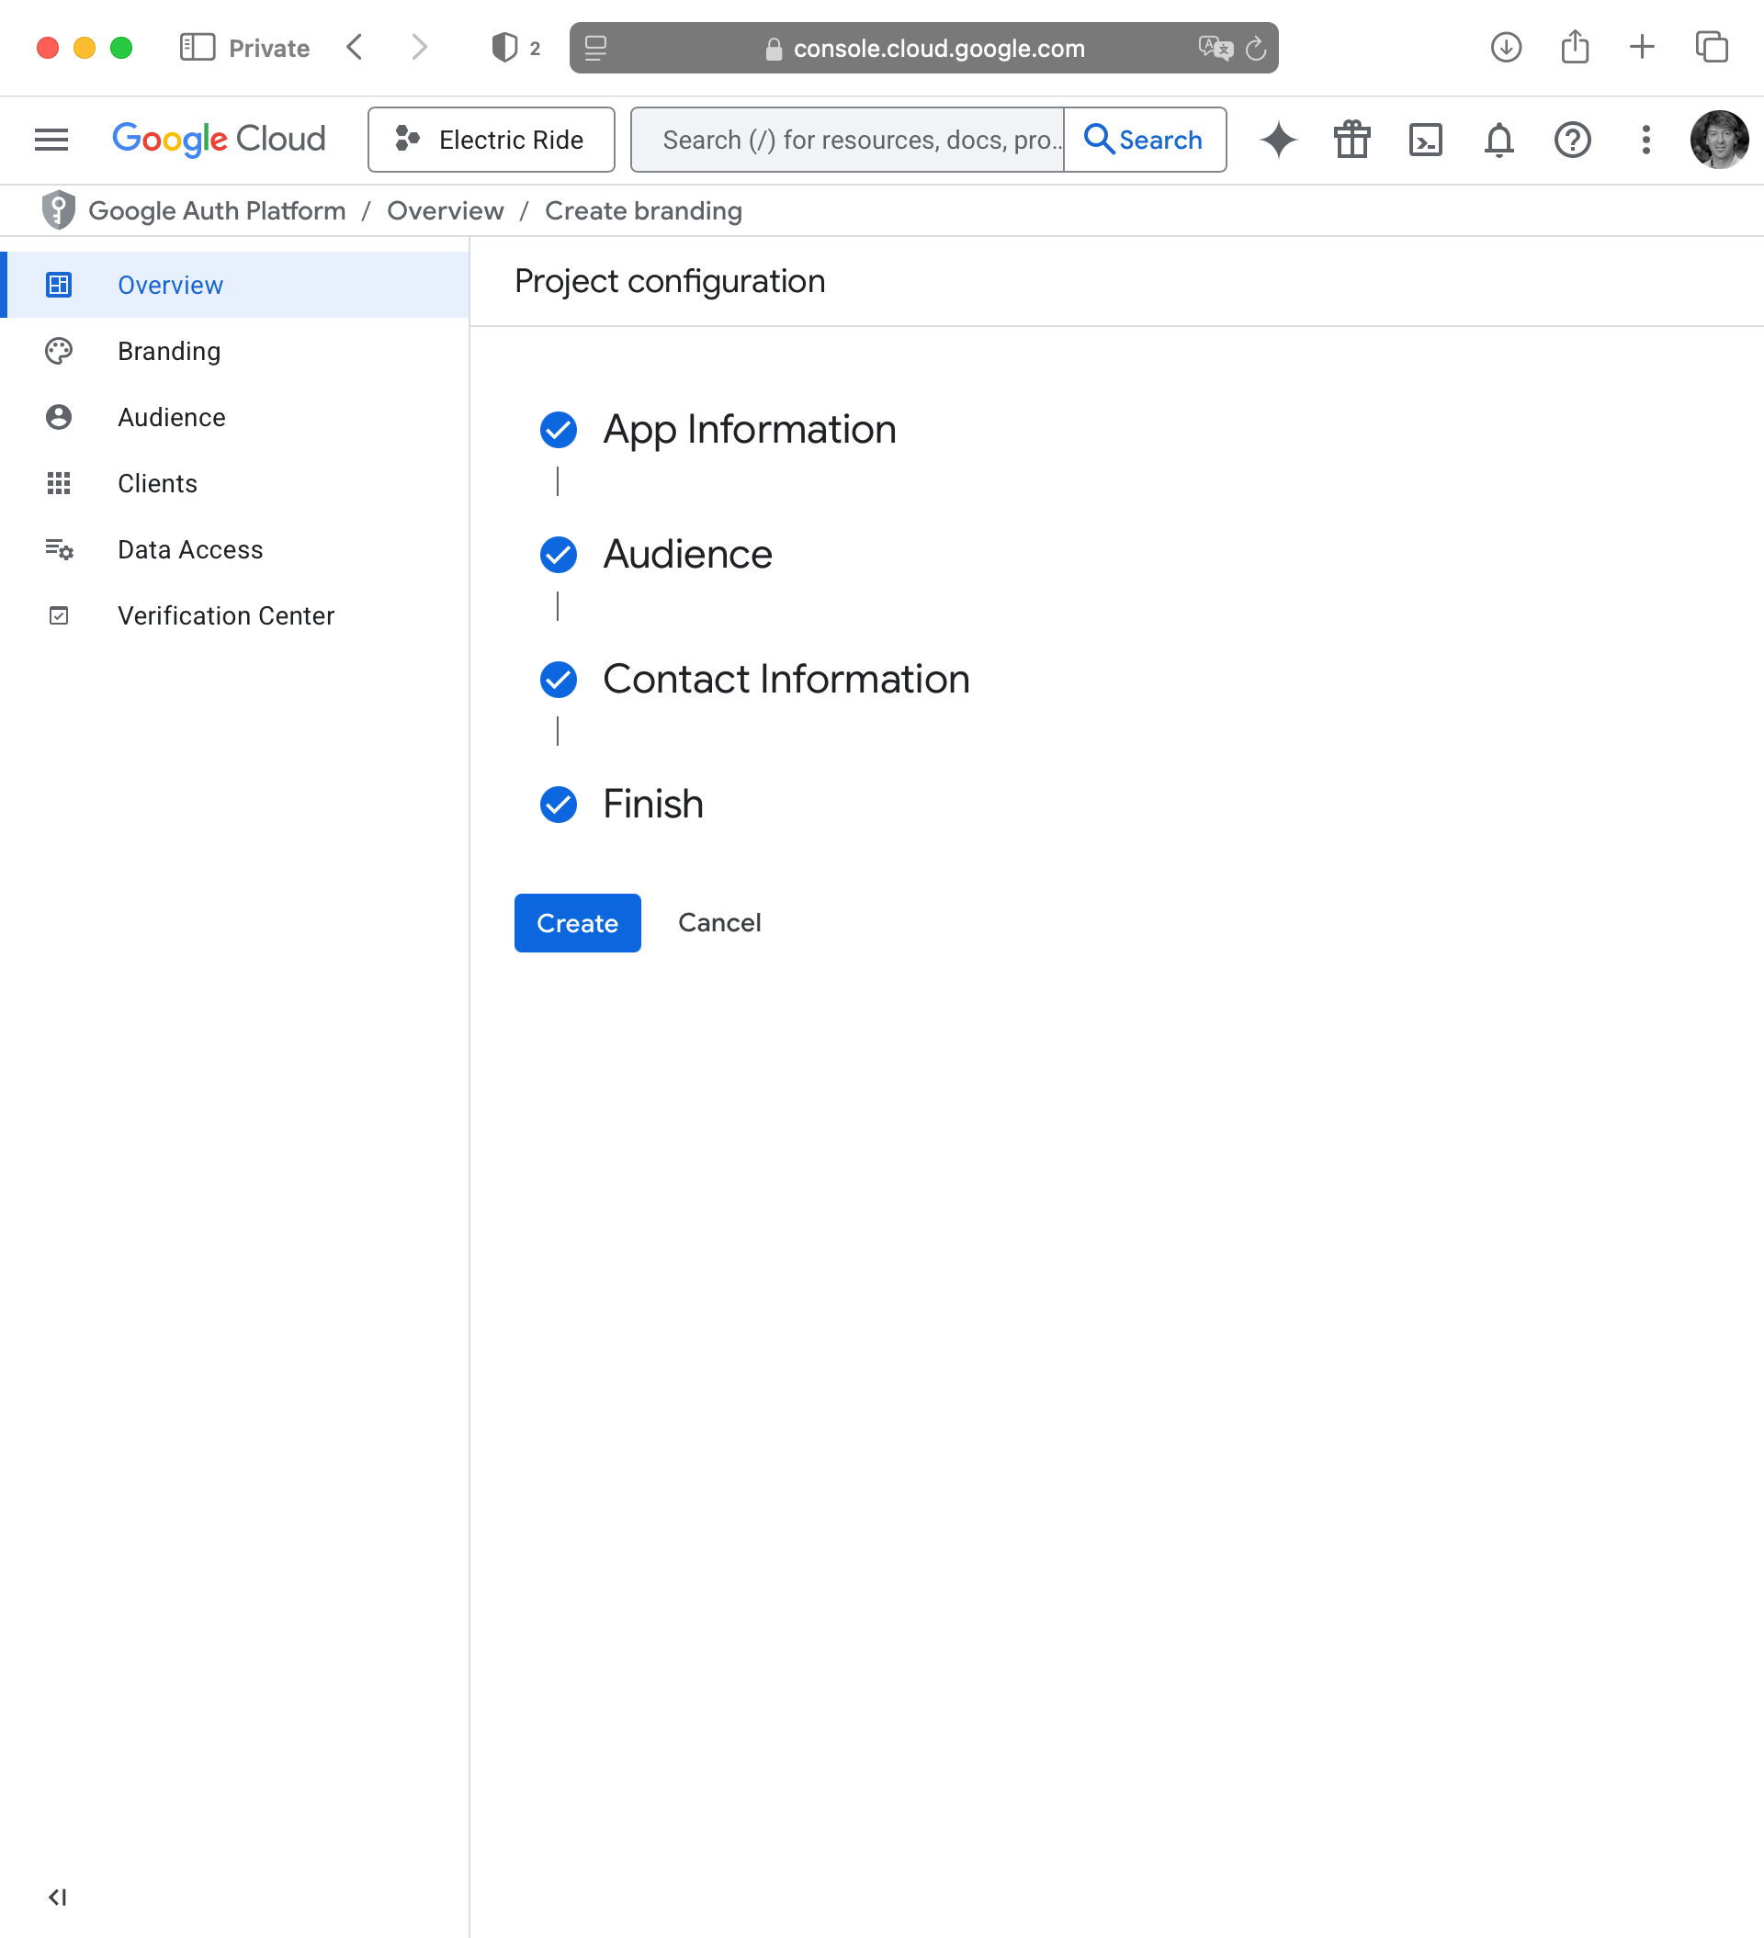
Task: Click the Finish step checkmark
Action: click(558, 805)
